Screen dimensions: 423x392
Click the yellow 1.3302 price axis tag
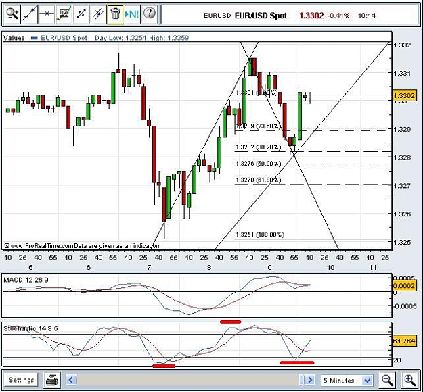[404, 96]
